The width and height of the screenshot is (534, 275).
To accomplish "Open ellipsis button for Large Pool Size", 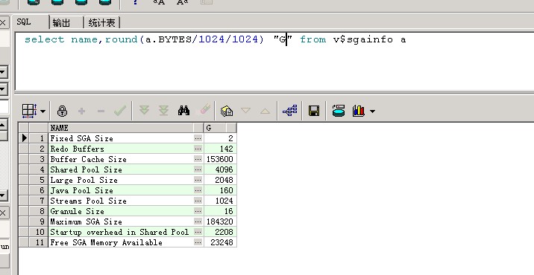I will coord(198,180).
